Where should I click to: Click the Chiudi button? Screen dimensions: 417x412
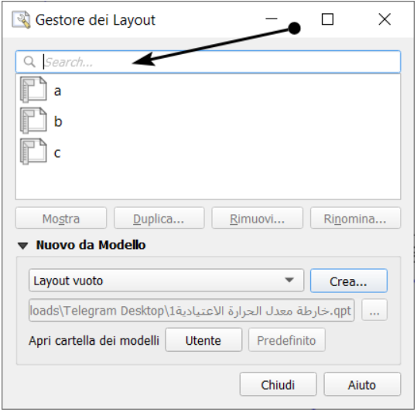tap(278, 385)
